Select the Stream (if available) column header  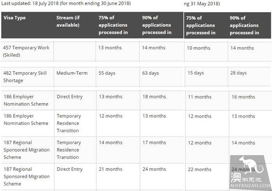pyautogui.click(x=68, y=21)
